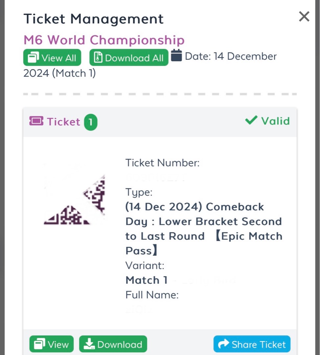View the Match 1 ticket
The image size is (320, 355).
tap(51, 344)
